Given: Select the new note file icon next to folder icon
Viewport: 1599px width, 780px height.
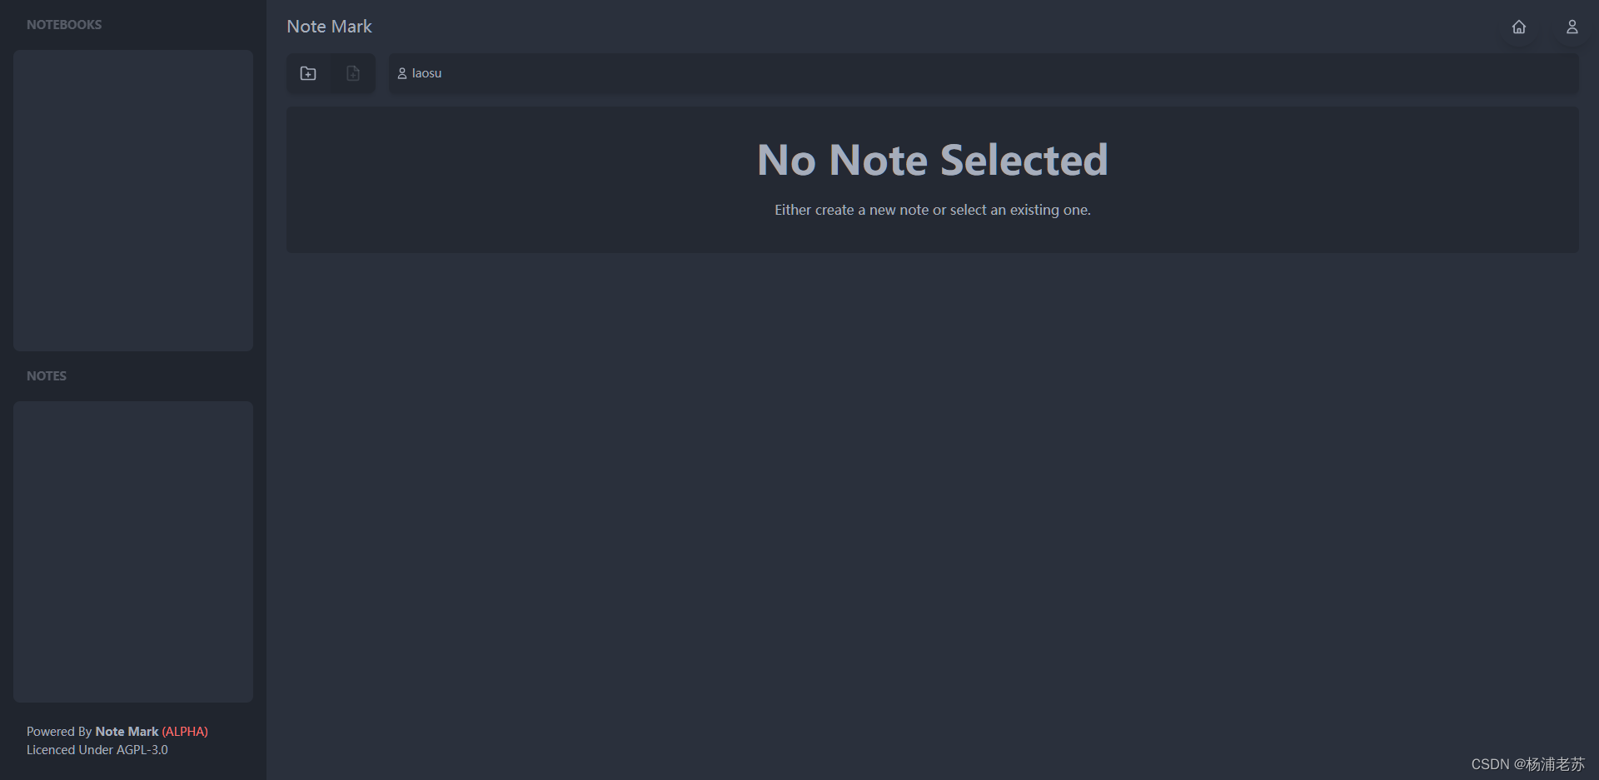Looking at the screenshot, I should 353,73.
